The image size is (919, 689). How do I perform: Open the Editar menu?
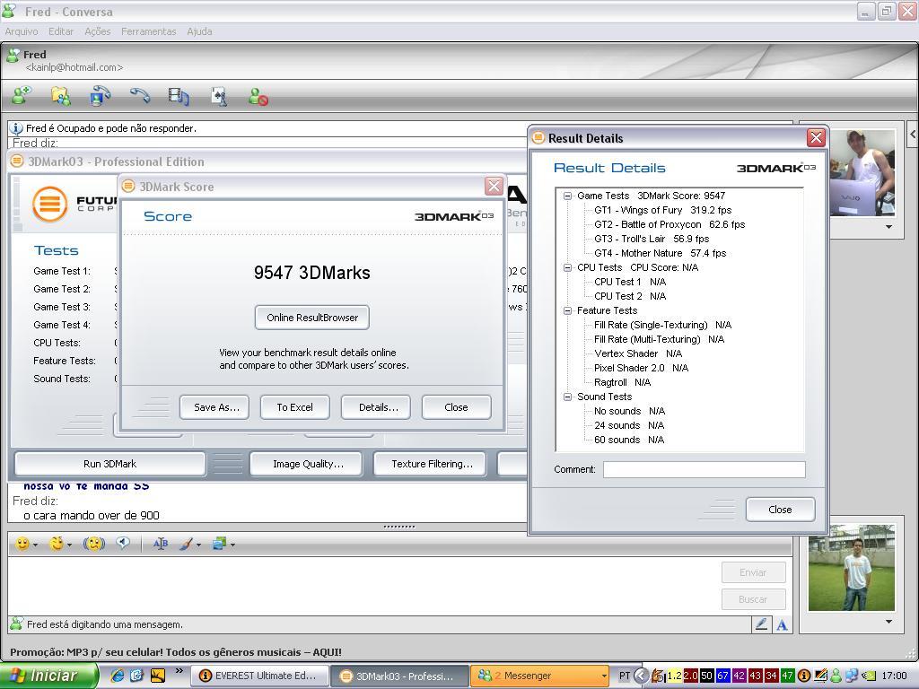61,31
